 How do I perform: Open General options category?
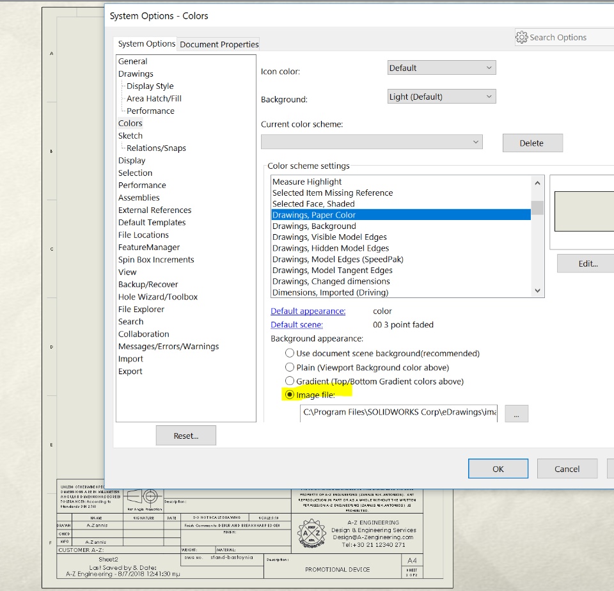tap(133, 61)
